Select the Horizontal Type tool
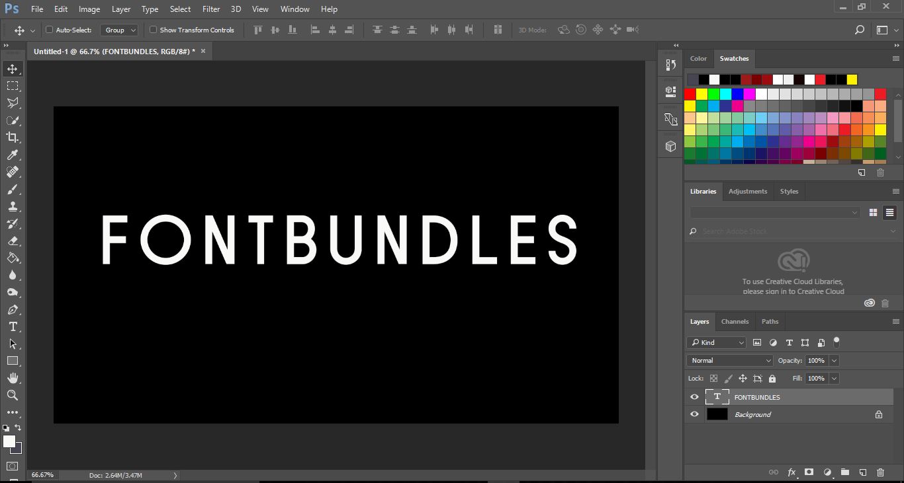This screenshot has height=483, width=904. (13, 326)
